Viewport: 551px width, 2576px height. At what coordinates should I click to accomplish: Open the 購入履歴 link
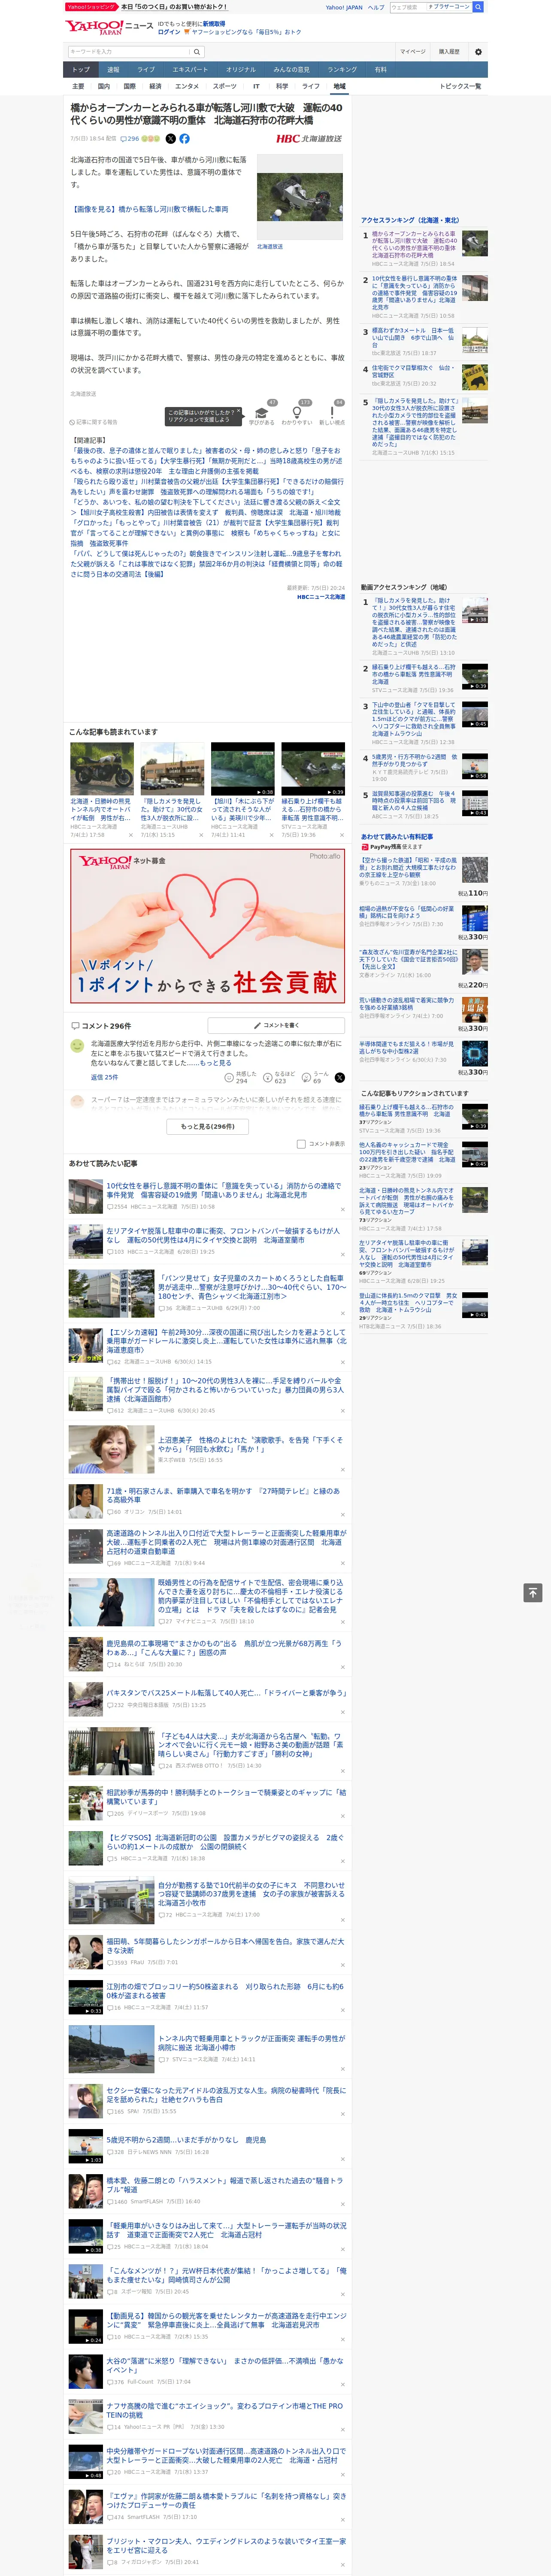(x=449, y=52)
